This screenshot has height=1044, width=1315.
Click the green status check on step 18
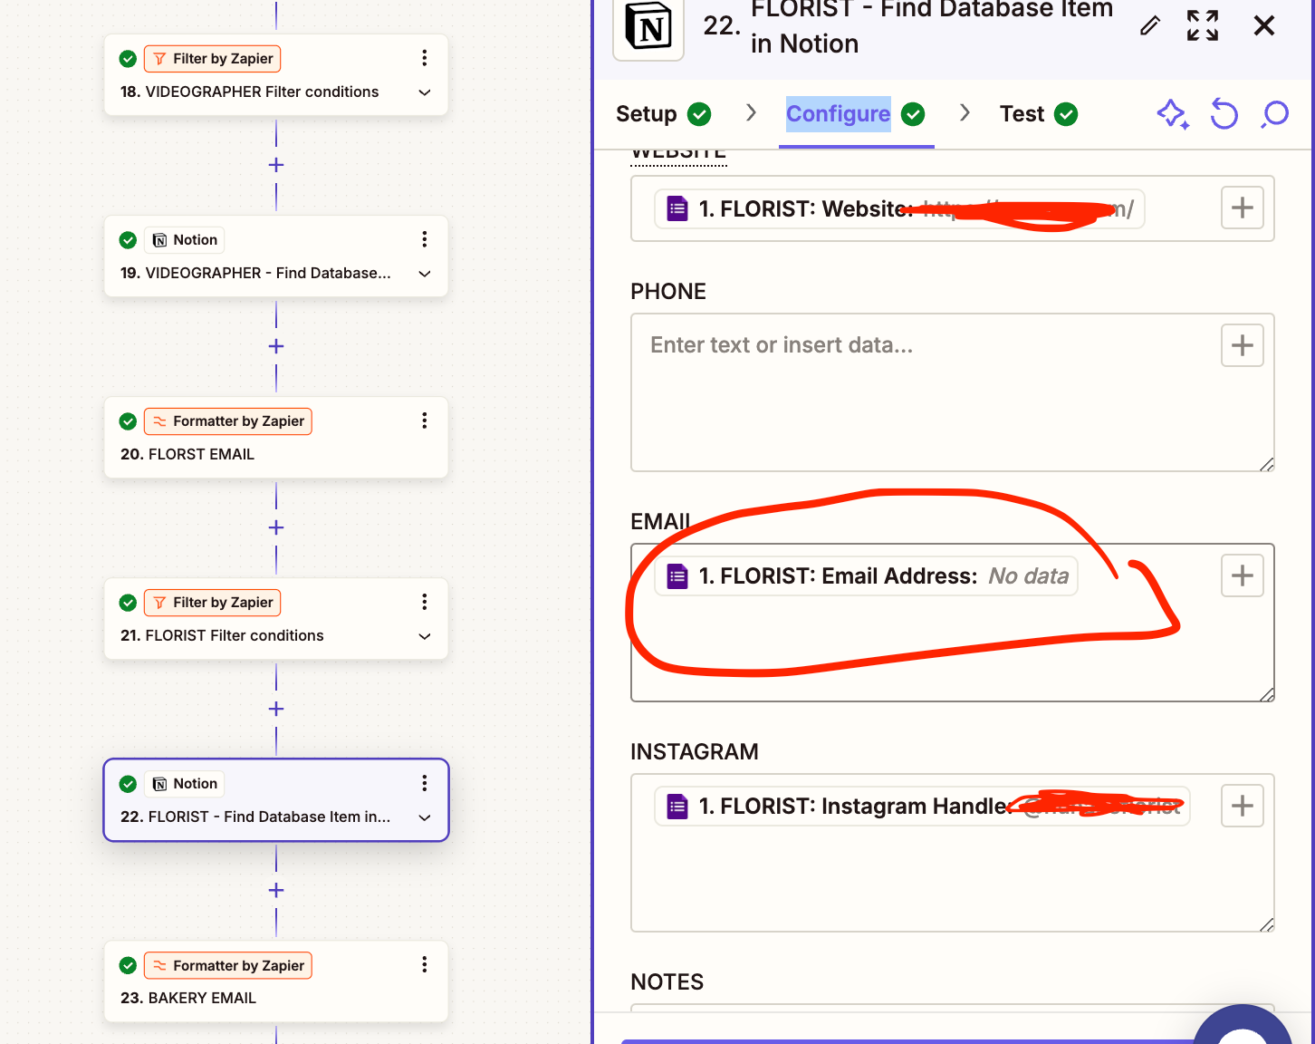tap(128, 59)
